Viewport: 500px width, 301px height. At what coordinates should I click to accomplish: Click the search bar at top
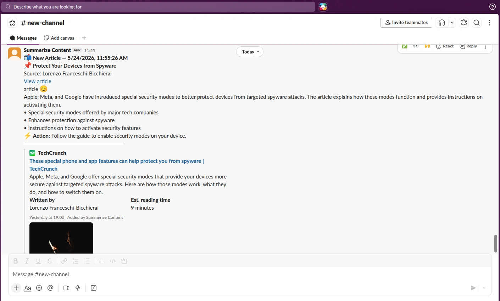point(158,7)
